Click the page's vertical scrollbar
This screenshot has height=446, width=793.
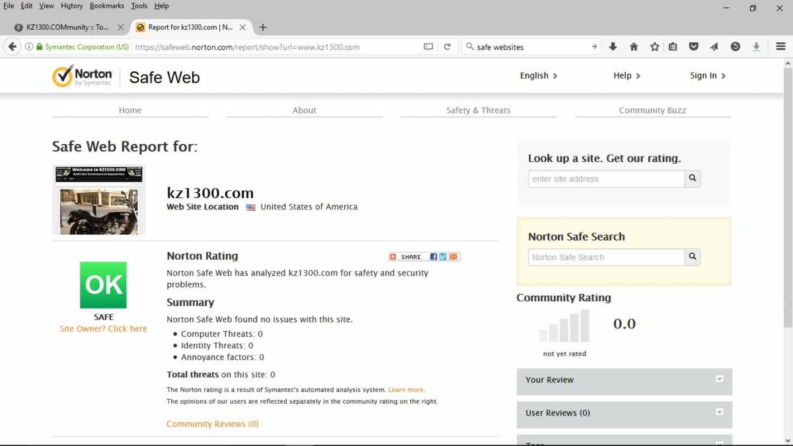pos(787,198)
